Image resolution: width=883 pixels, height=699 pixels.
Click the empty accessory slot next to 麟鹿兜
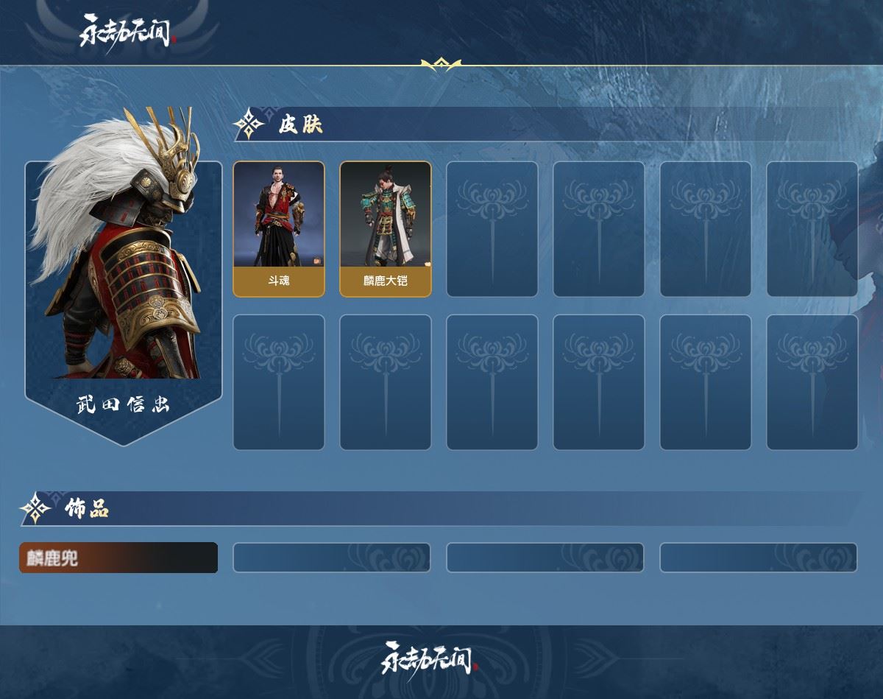coord(332,558)
